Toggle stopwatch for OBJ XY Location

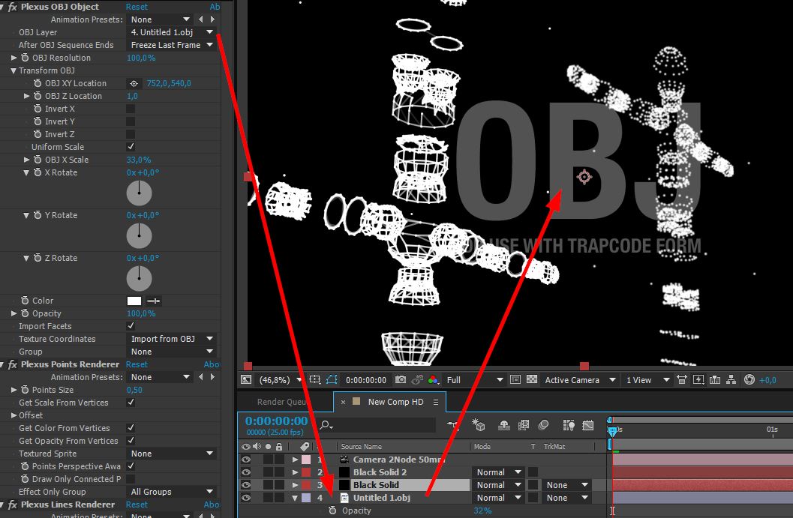click(38, 83)
